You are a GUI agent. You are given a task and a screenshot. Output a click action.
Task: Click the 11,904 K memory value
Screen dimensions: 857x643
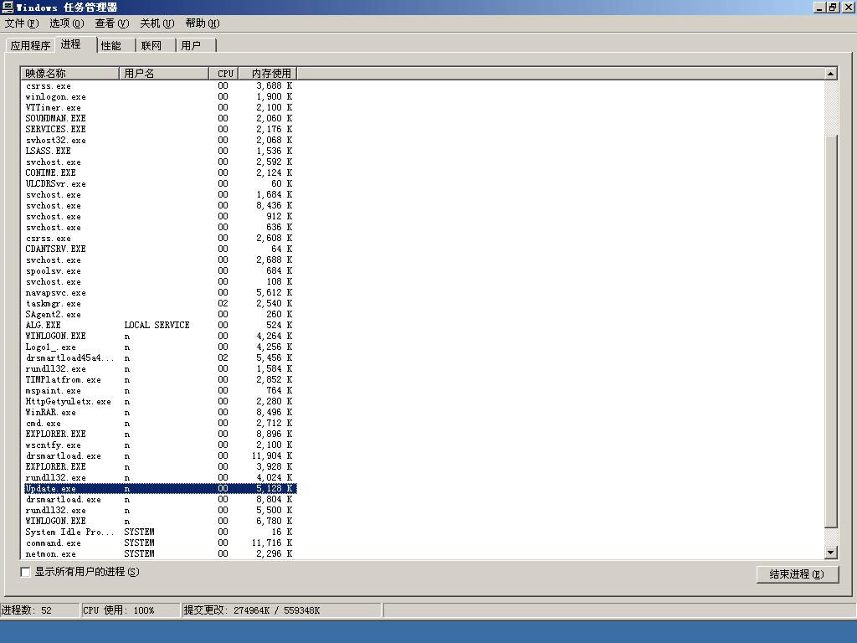(272, 456)
